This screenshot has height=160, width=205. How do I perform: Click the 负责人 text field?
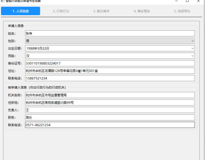[x=110, y=110]
